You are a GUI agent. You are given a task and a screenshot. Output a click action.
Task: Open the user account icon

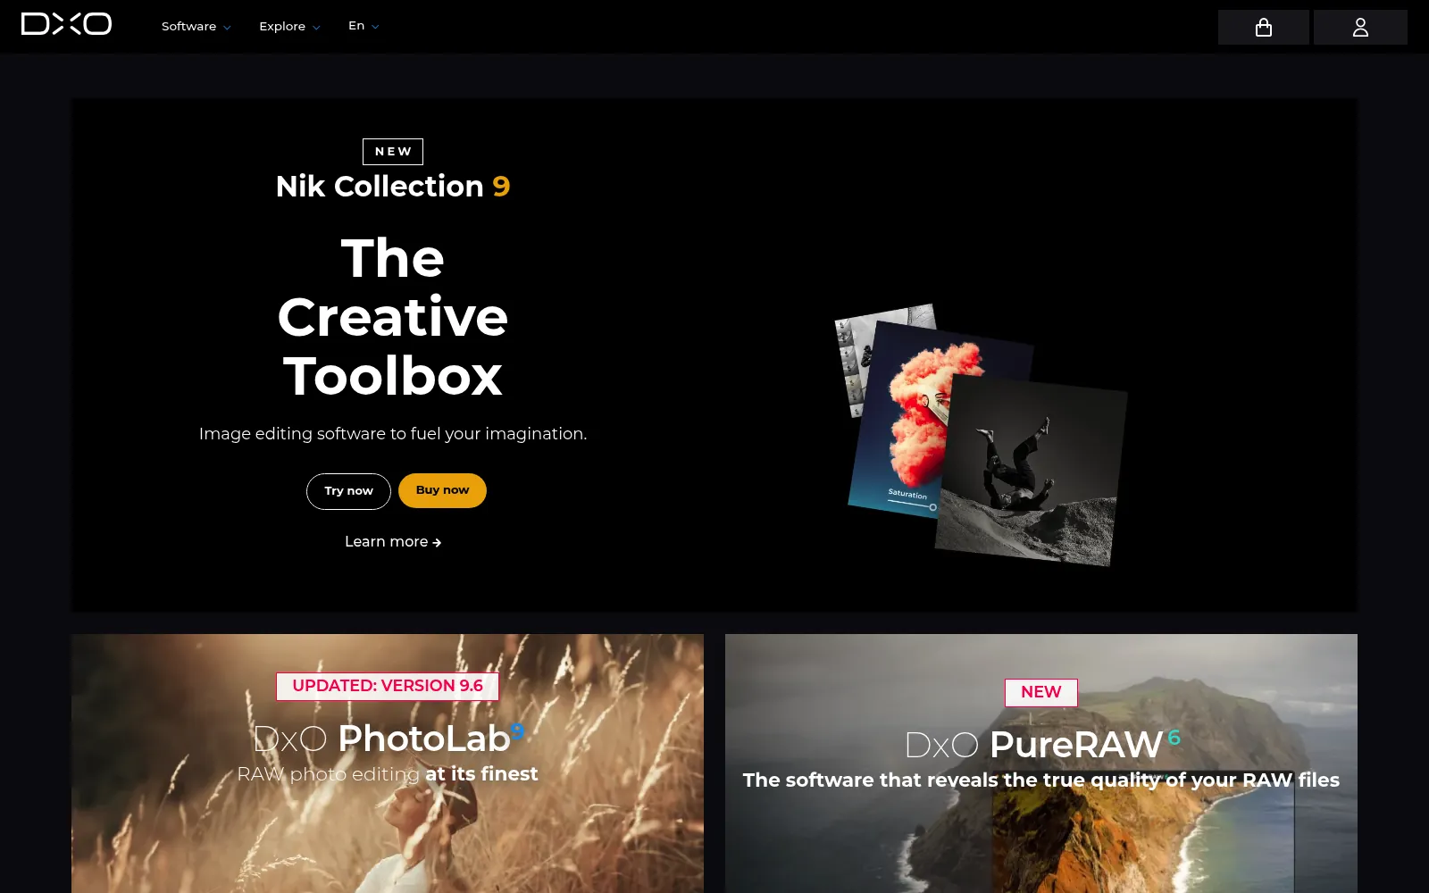[1360, 28]
